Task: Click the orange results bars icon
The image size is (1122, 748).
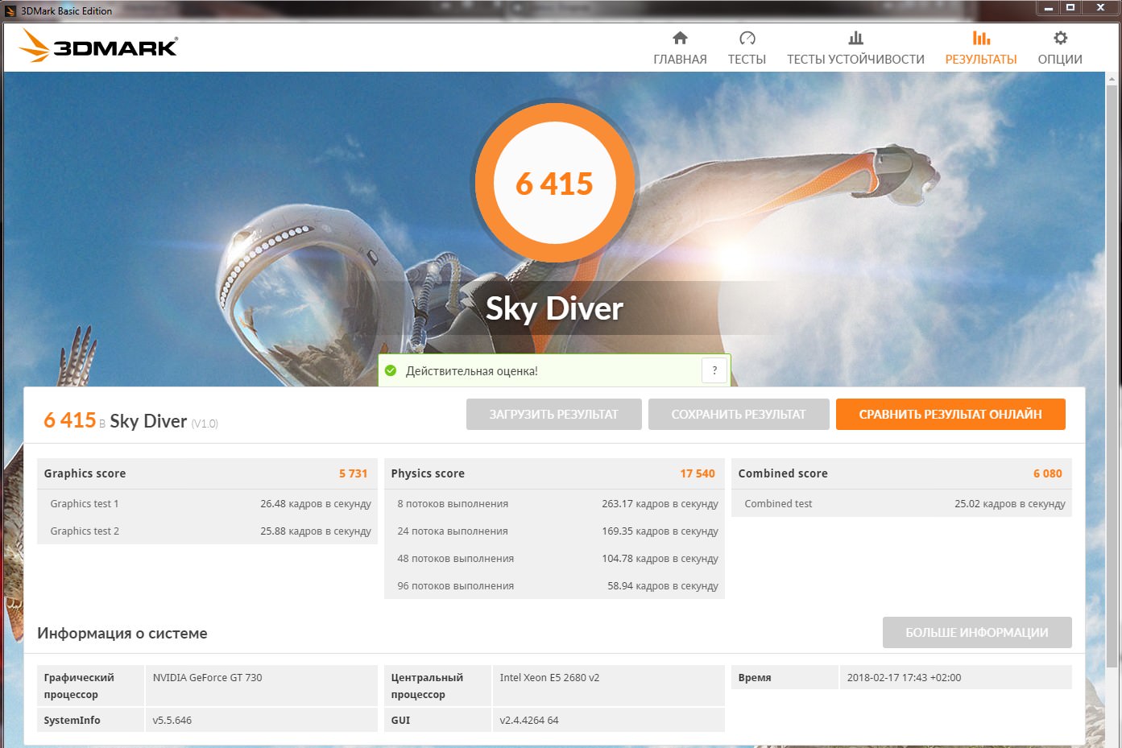Action: 981,38
